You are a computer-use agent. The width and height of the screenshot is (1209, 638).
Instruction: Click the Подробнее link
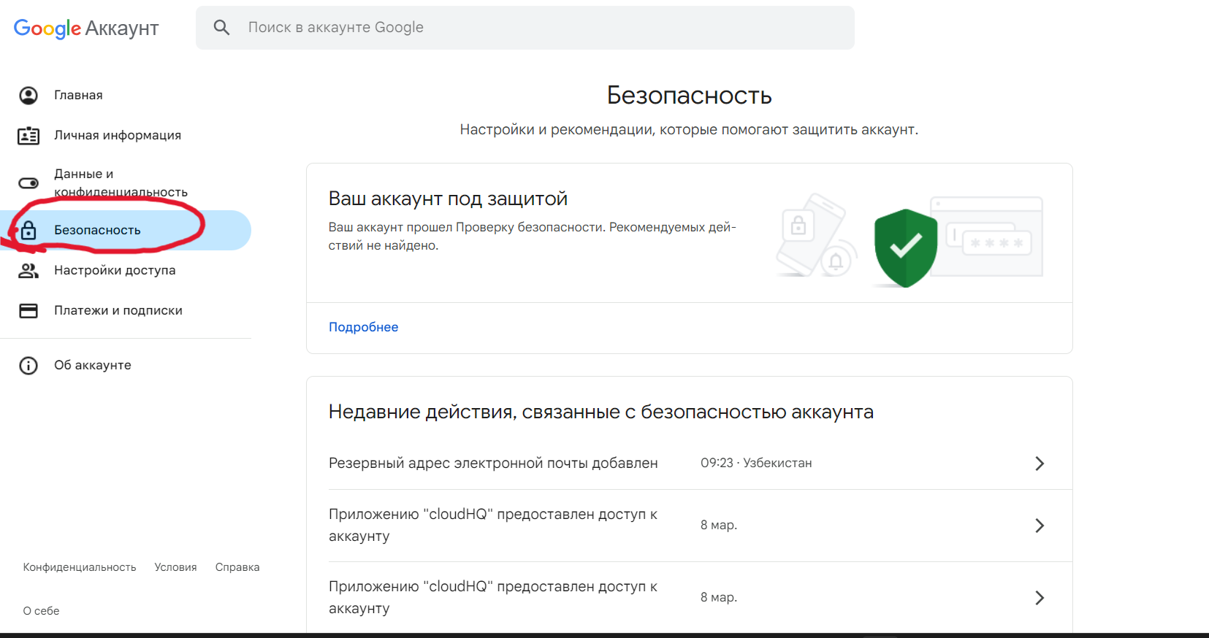point(363,327)
